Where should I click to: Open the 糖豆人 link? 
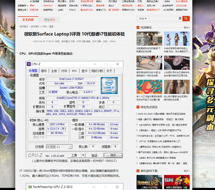tap(141, 6)
